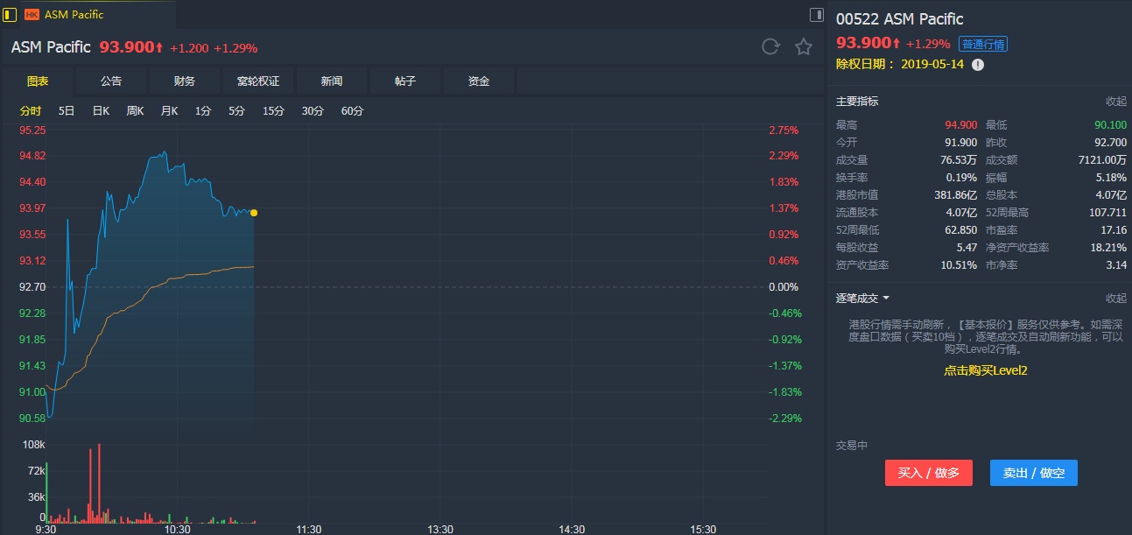Screen dimensions: 1132x535
Task: Collapse the 逐笔成交 section
Action: point(1115,299)
